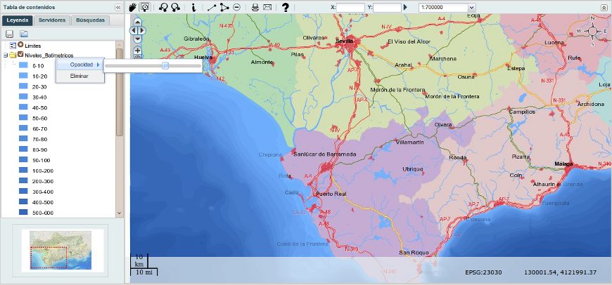Click the envelope email icon
The height and width of the screenshot is (285, 612).
267,7
